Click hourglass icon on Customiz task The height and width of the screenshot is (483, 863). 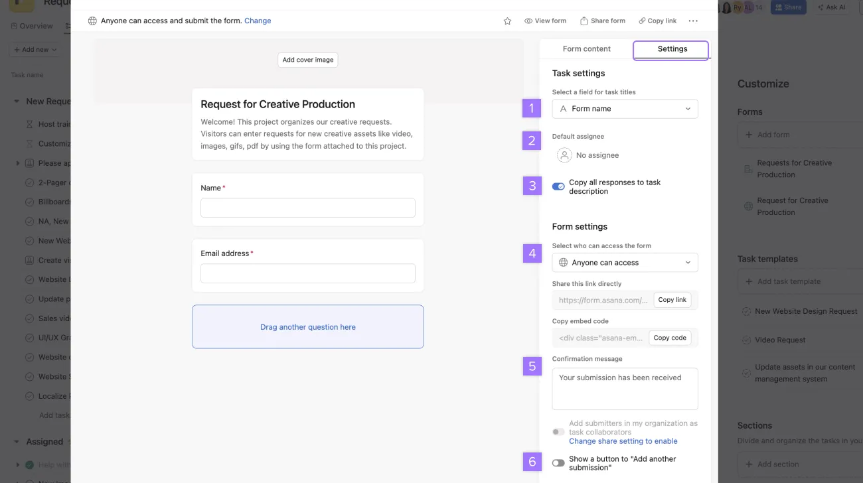point(29,143)
